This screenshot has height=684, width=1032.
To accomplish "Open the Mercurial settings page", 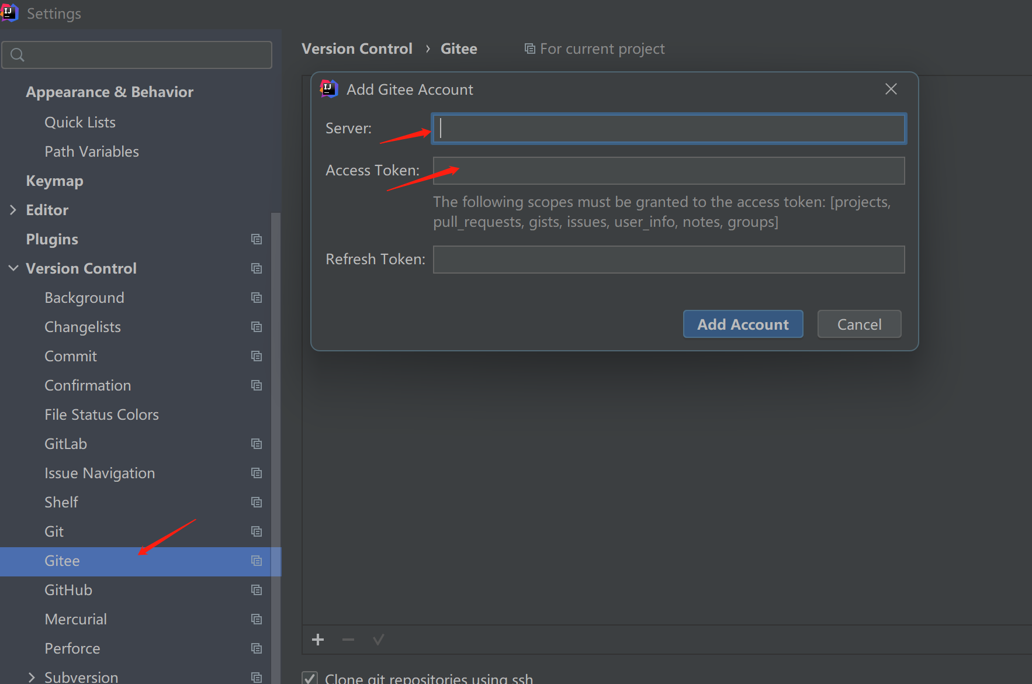I will click(75, 619).
